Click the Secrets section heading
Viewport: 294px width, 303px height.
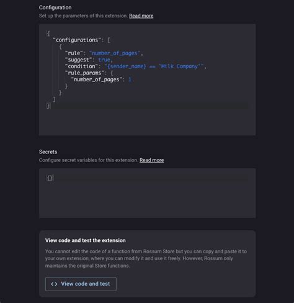48,151
